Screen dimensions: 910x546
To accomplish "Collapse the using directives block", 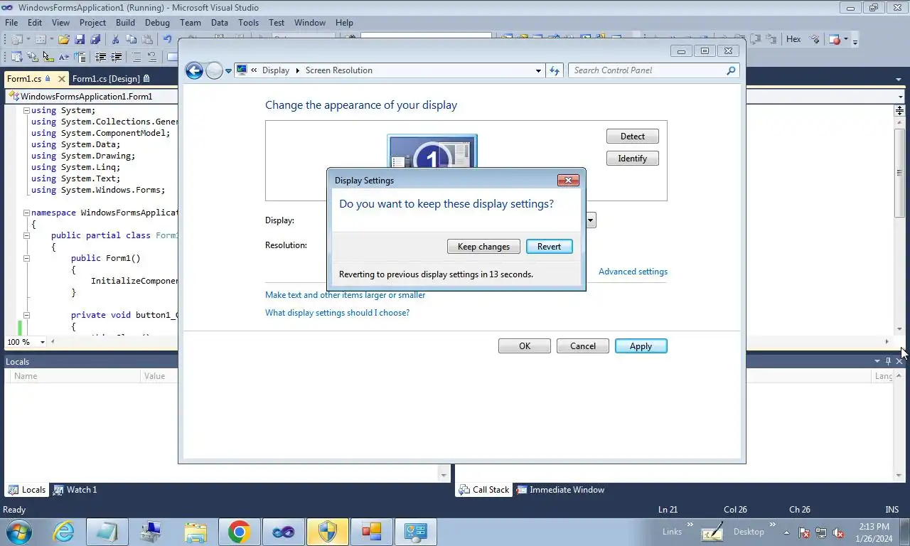I will [x=26, y=110].
